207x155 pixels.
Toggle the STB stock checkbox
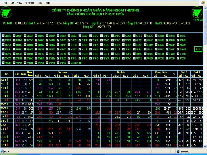point(156,54)
